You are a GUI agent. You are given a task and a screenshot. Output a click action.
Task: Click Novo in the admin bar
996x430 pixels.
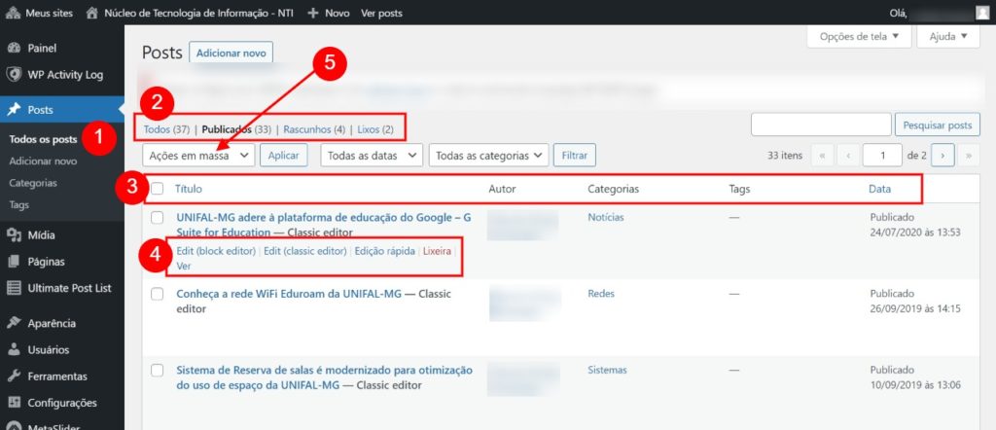pos(338,13)
